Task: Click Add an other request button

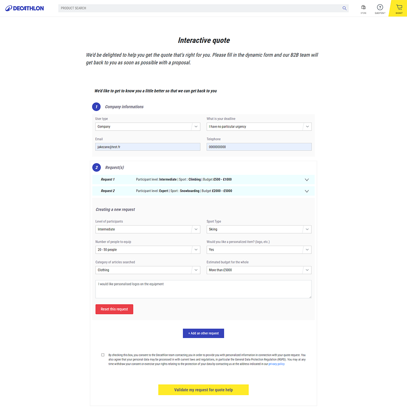Action: tap(203, 333)
